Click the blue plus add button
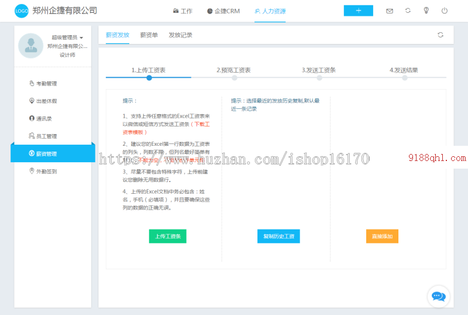The height and width of the screenshot is (315, 468). (x=358, y=11)
